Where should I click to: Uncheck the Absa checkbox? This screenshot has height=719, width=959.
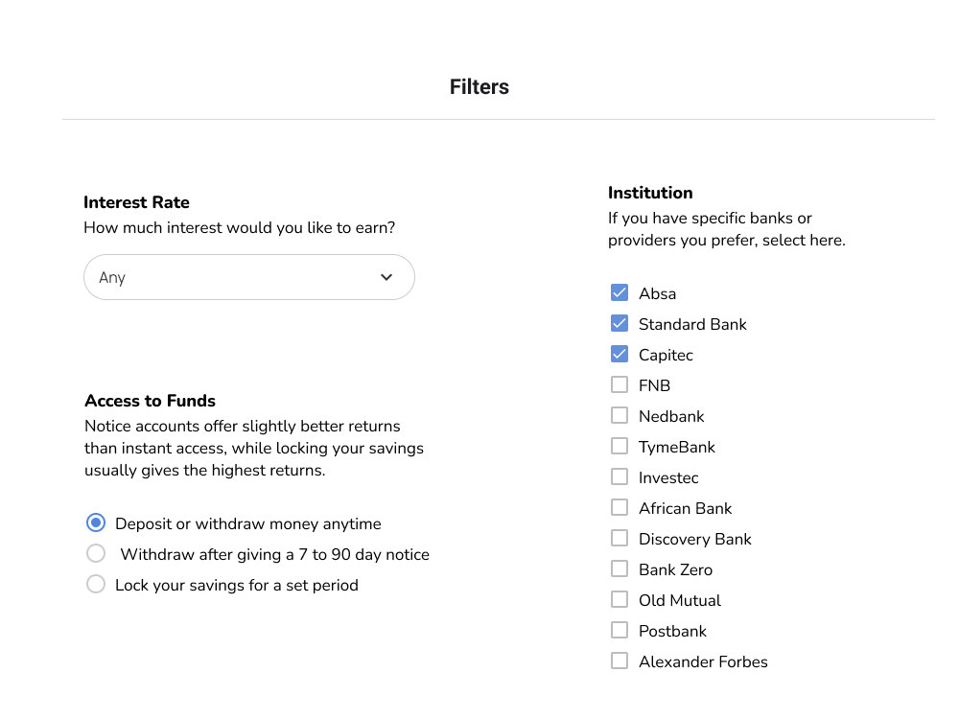tap(620, 292)
